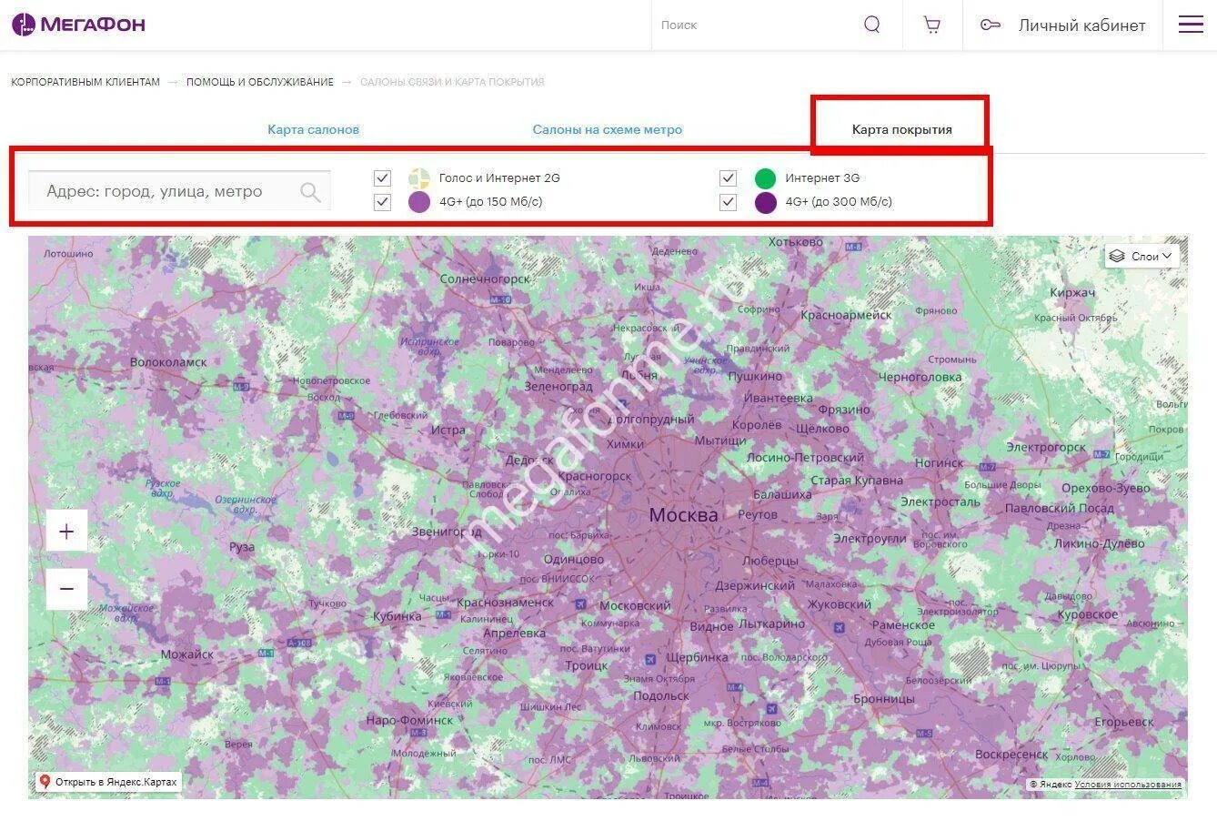Click Звенигород on the map
This screenshot has width=1217, height=821.
pyautogui.click(x=447, y=532)
